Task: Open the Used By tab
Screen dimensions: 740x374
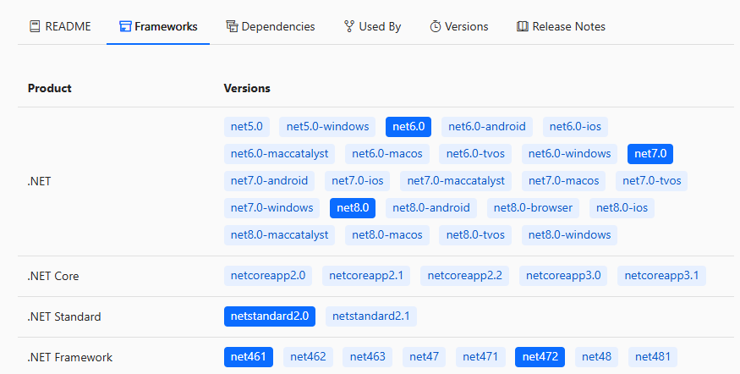Action: tap(372, 26)
